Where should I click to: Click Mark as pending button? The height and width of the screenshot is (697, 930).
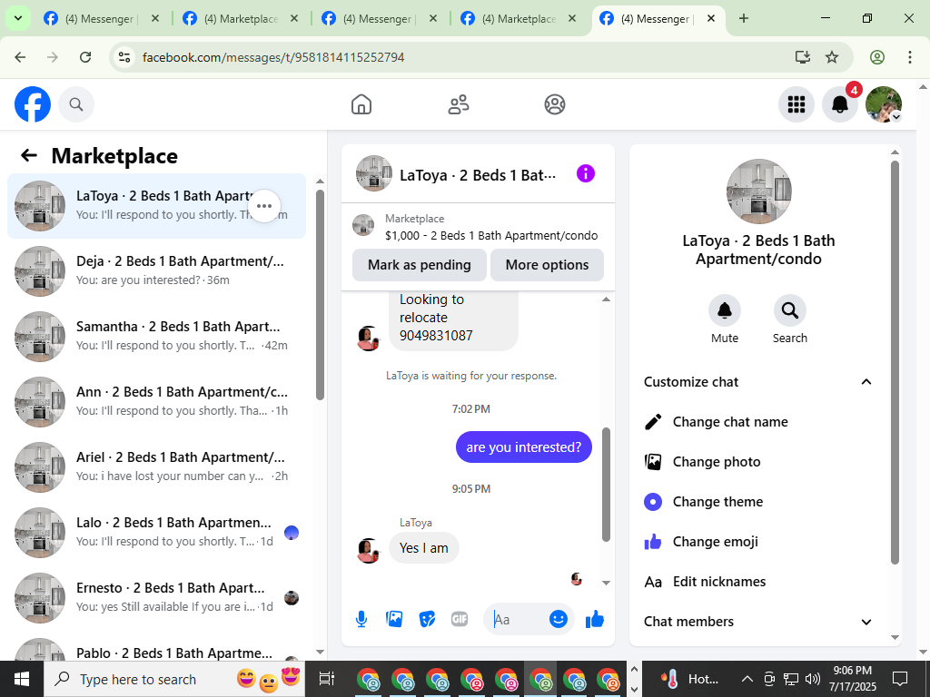click(x=420, y=265)
